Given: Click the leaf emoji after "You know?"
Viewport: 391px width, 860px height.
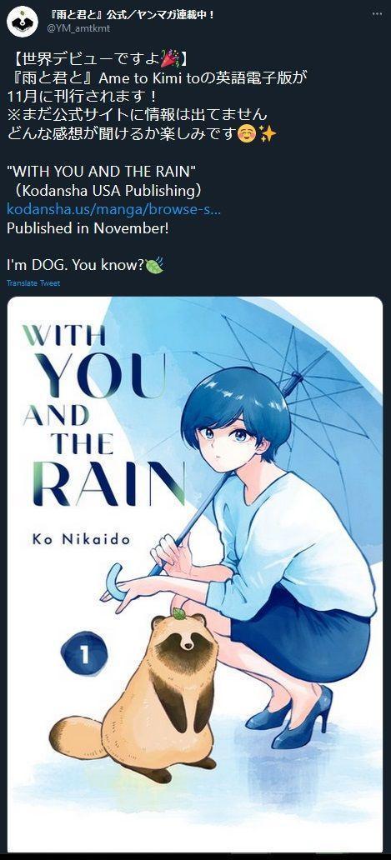Looking at the screenshot, I should tap(154, 266).
